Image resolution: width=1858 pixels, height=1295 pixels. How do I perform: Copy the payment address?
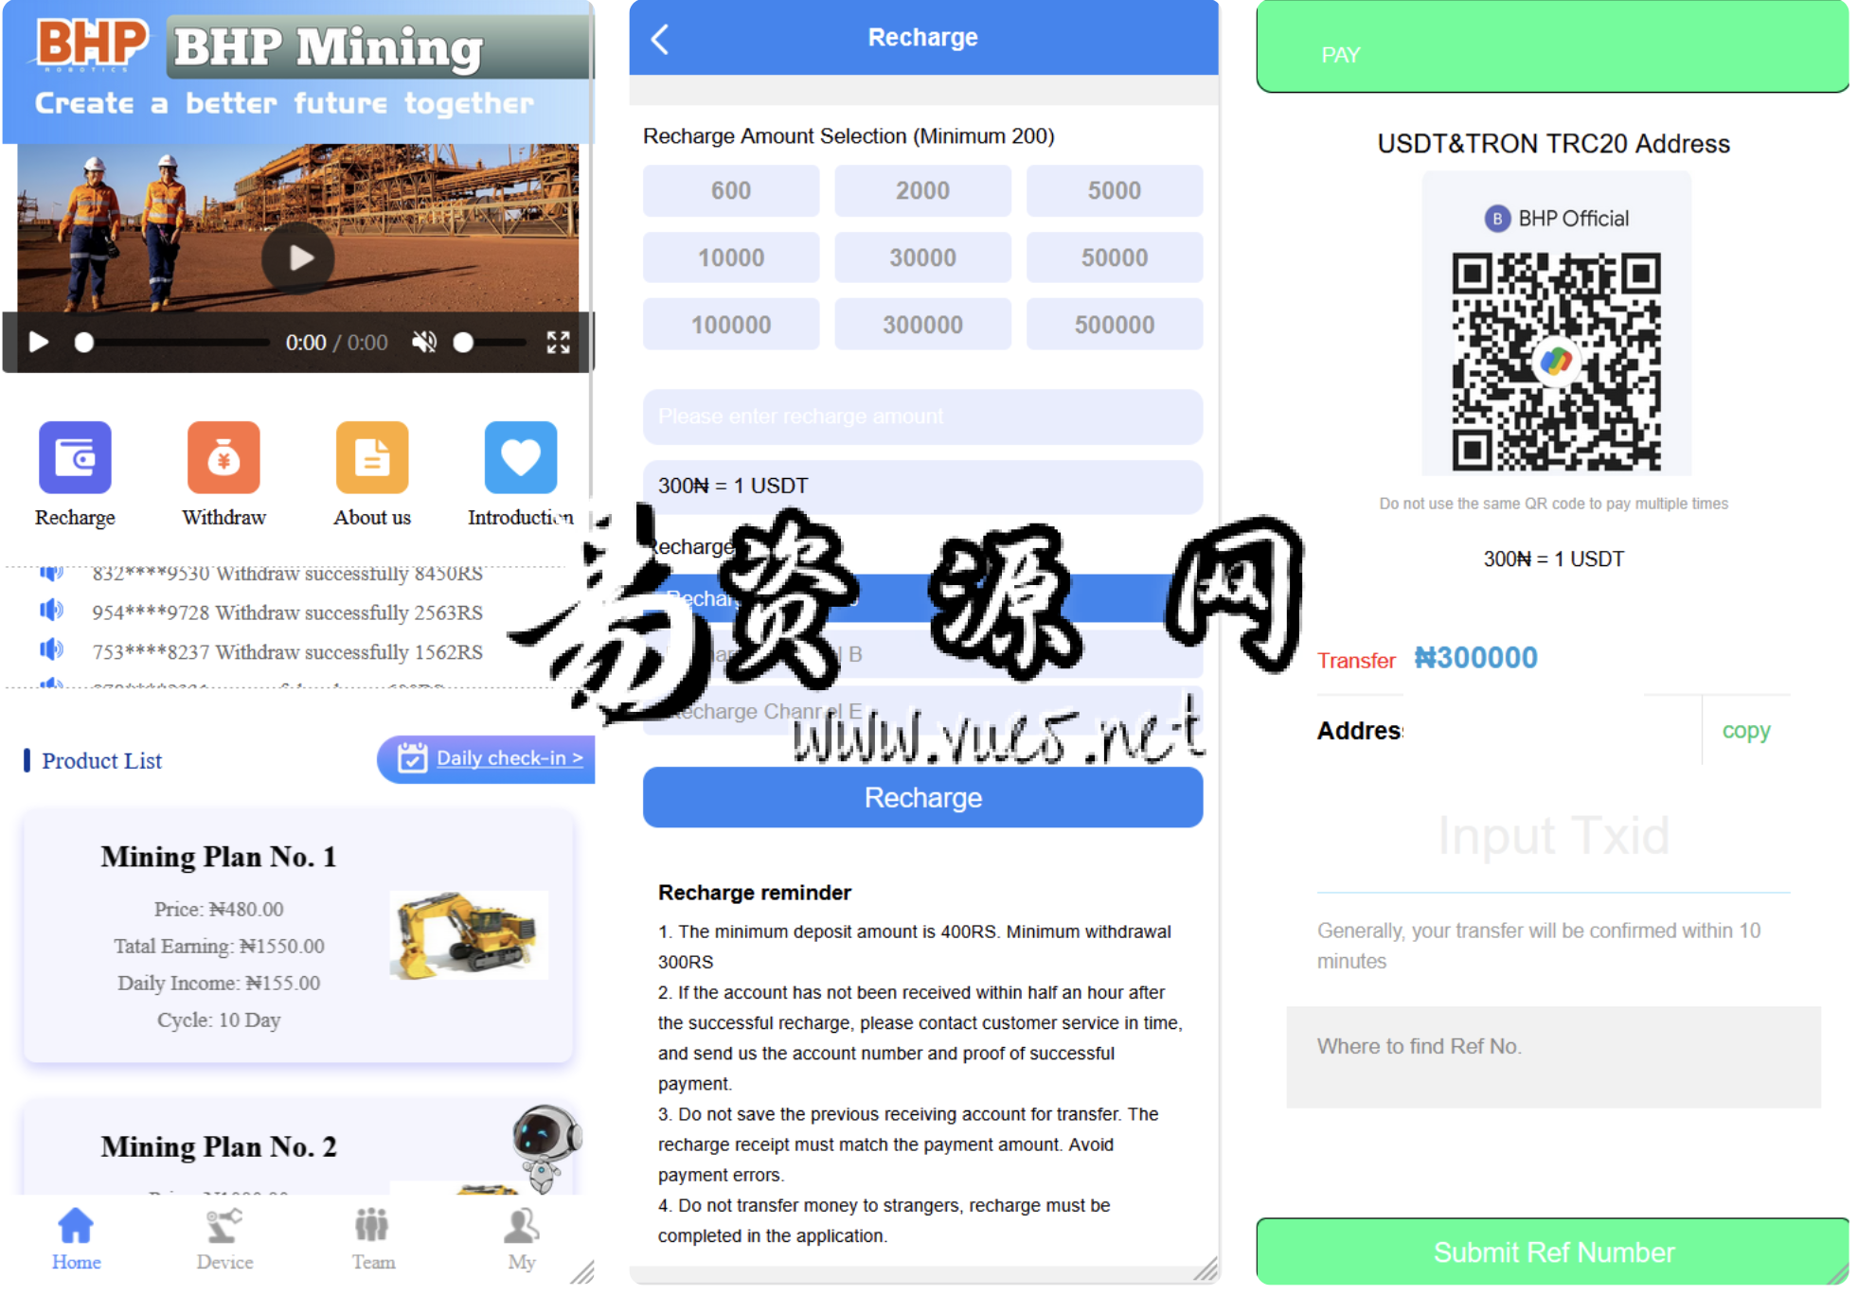[1745, 731]
